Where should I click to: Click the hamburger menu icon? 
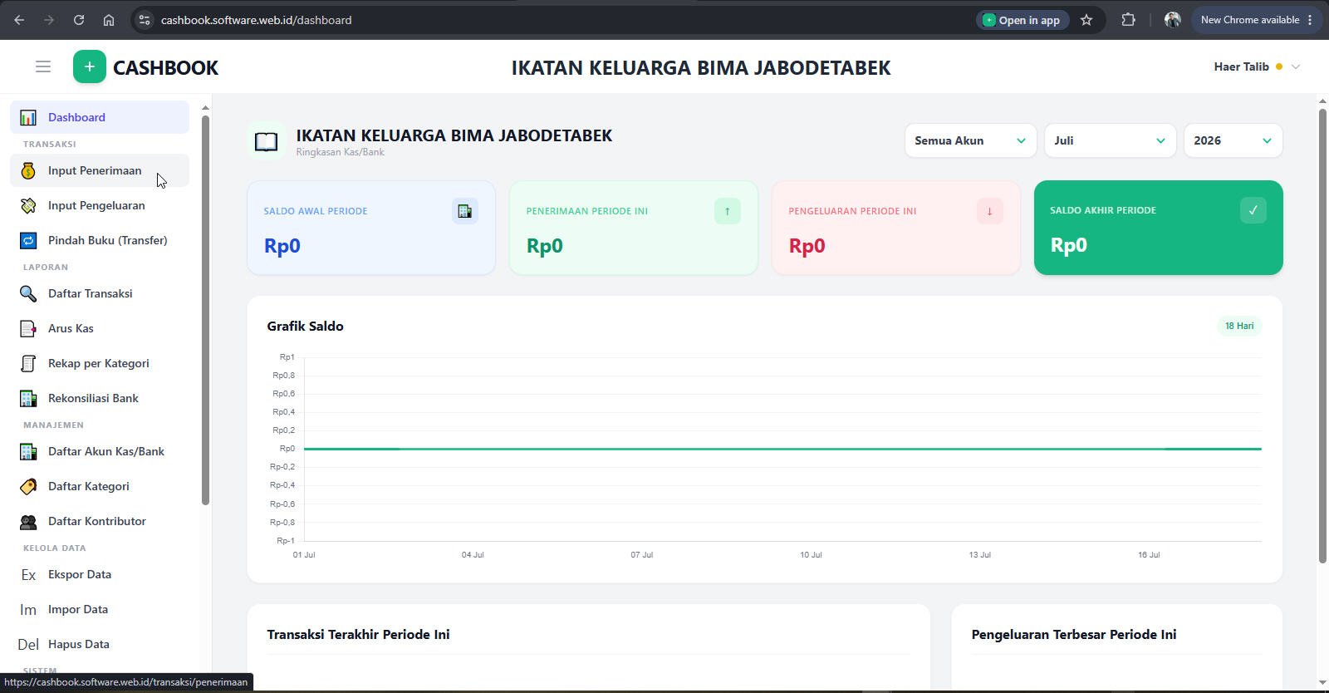[x=43, y=66]
